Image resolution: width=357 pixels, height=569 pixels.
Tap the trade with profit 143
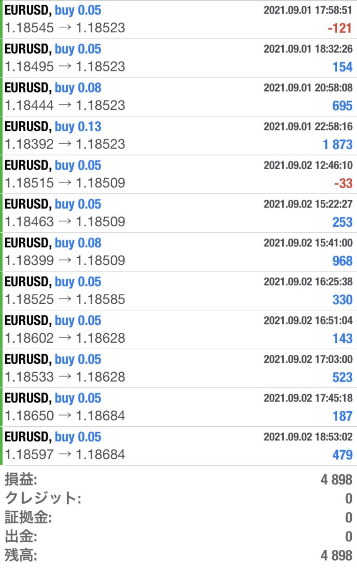click(178, 330)
